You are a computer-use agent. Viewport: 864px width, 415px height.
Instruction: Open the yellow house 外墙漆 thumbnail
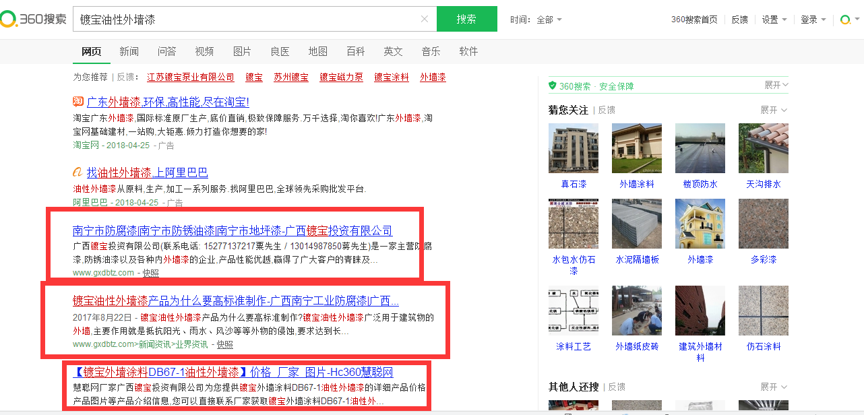700,224
